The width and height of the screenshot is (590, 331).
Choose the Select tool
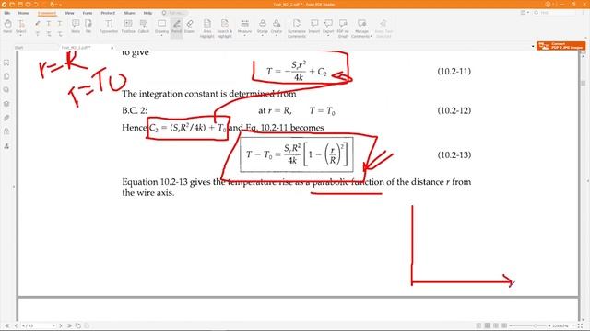(x=20, y=26)
